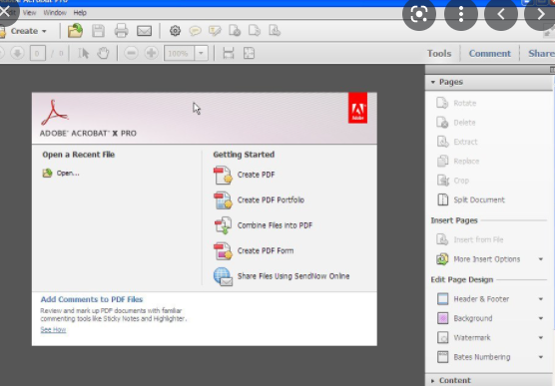Select the Highlight text toolbar icon
Screen dimensions: 555x386
pos(215,31)
